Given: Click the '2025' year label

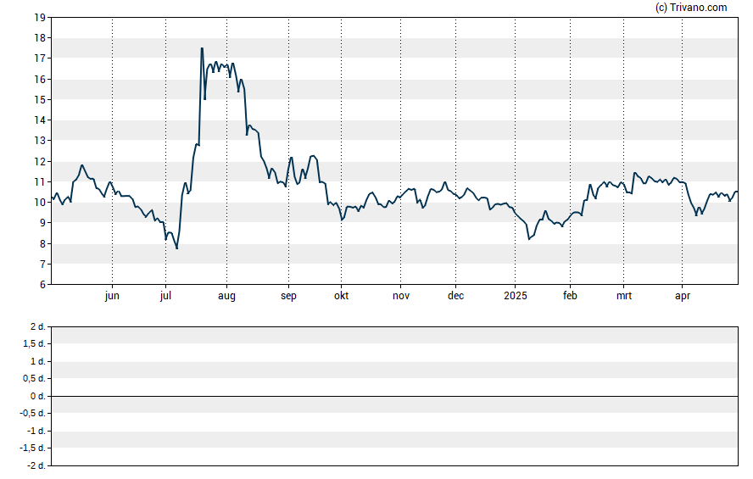Looking at the screenshot, I should coord(516,296).
